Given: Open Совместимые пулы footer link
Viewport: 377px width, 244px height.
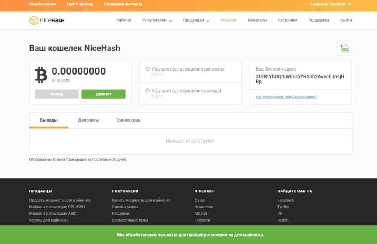Looking at the screenshot, I should coord(130,220).
